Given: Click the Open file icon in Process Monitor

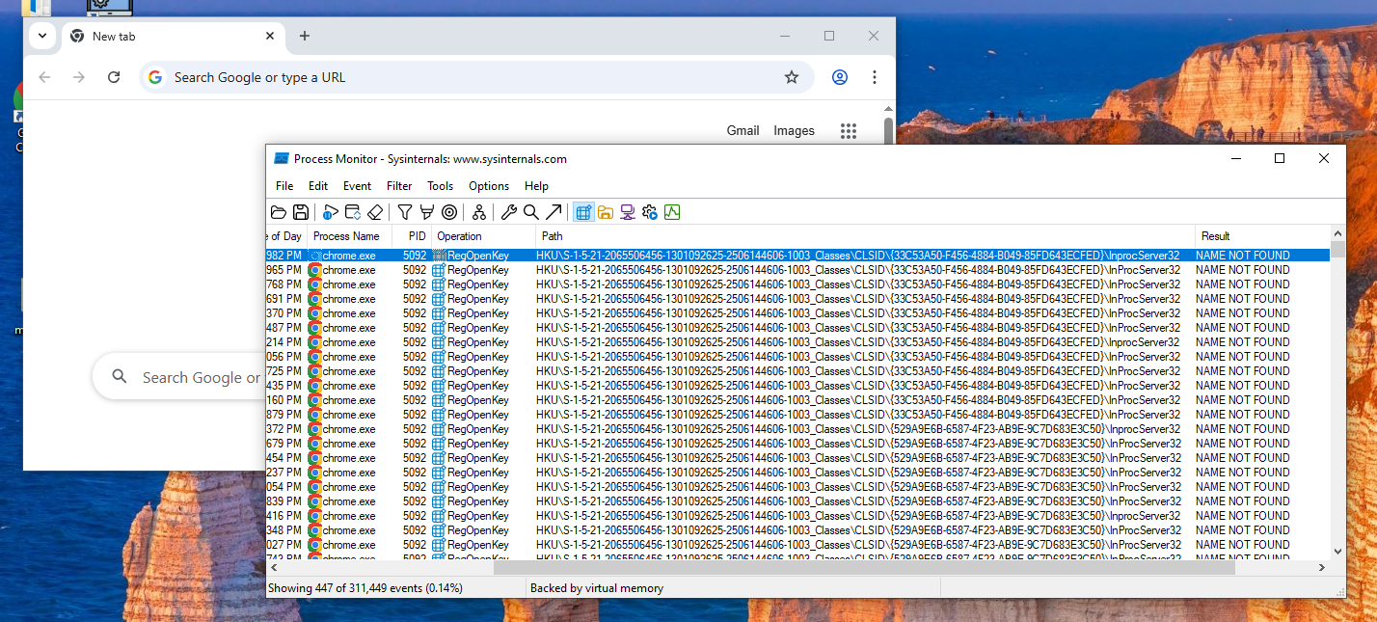Looking at the screenshot, I should [279, 212].
